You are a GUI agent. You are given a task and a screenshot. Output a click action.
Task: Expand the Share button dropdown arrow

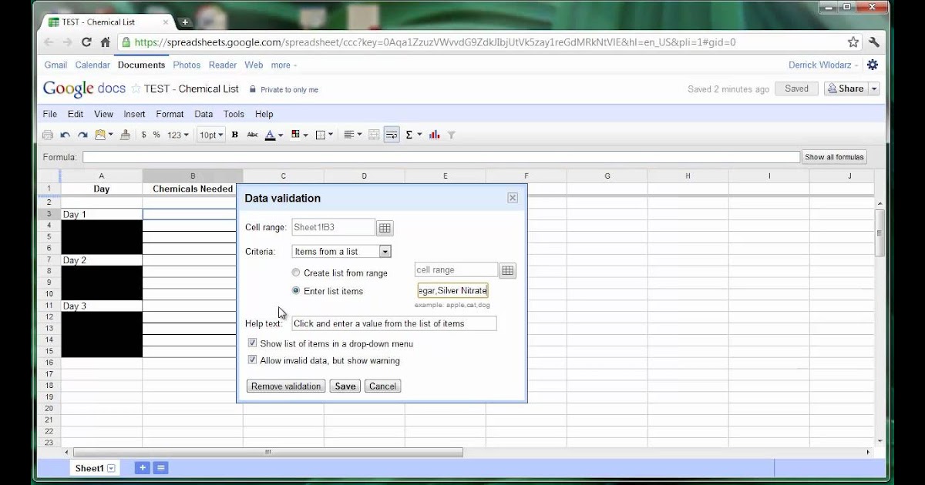(x=874, y=89)
